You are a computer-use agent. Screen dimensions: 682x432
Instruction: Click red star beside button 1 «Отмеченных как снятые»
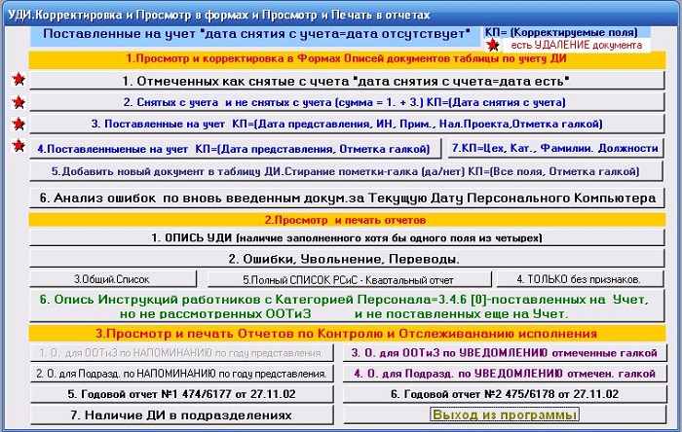point(18,80)
